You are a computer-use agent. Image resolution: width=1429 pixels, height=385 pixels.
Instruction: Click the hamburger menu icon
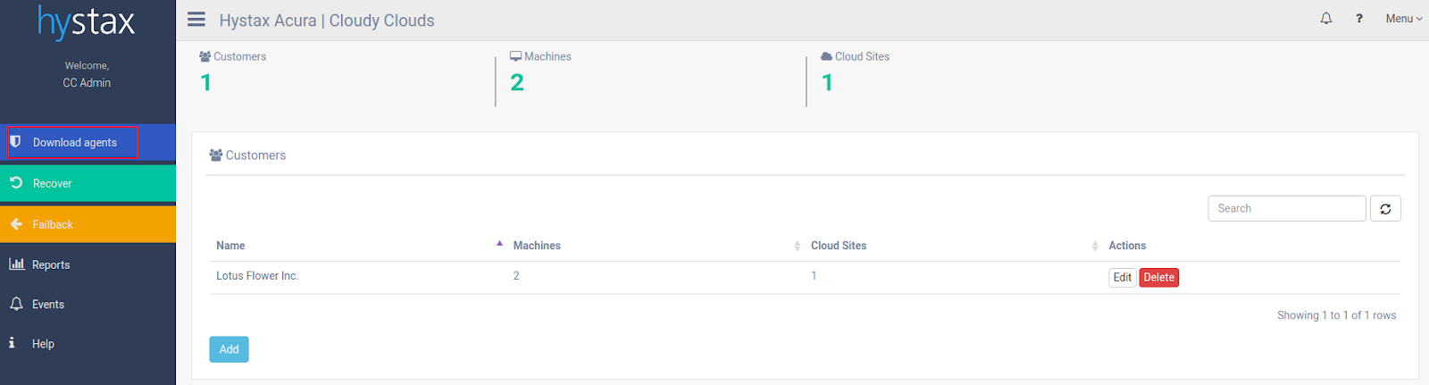196,20
